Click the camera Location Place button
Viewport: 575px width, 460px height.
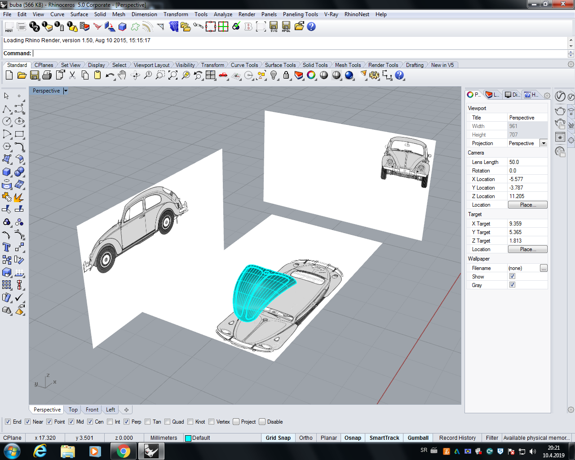click(x=528, y=205)
